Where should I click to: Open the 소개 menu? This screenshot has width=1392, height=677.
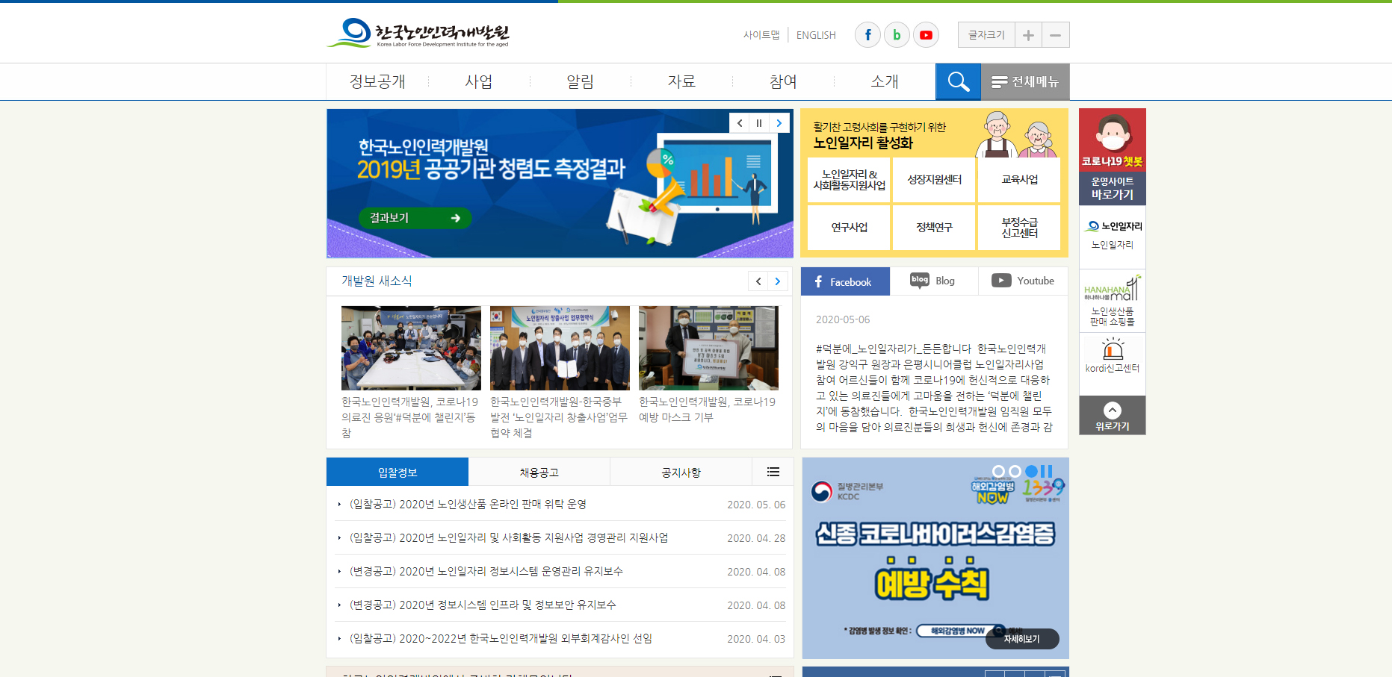point(885,81)
